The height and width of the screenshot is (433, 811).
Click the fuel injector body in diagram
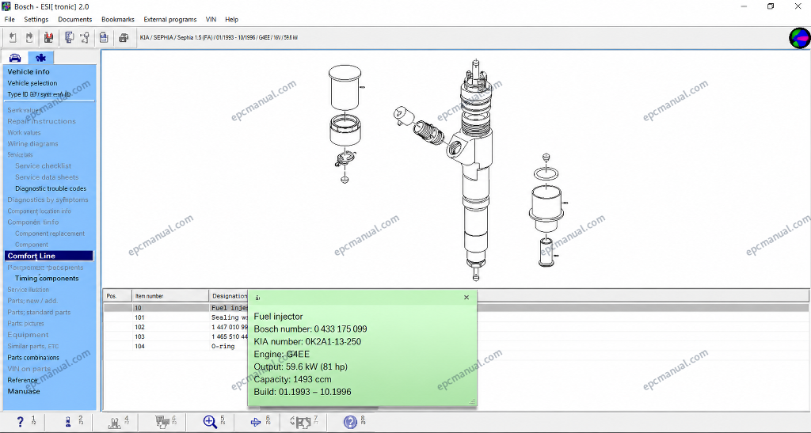pos(475,170)
